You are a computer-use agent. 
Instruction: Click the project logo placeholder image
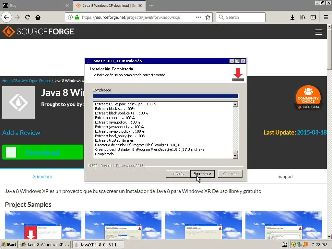tap(18, 102)
